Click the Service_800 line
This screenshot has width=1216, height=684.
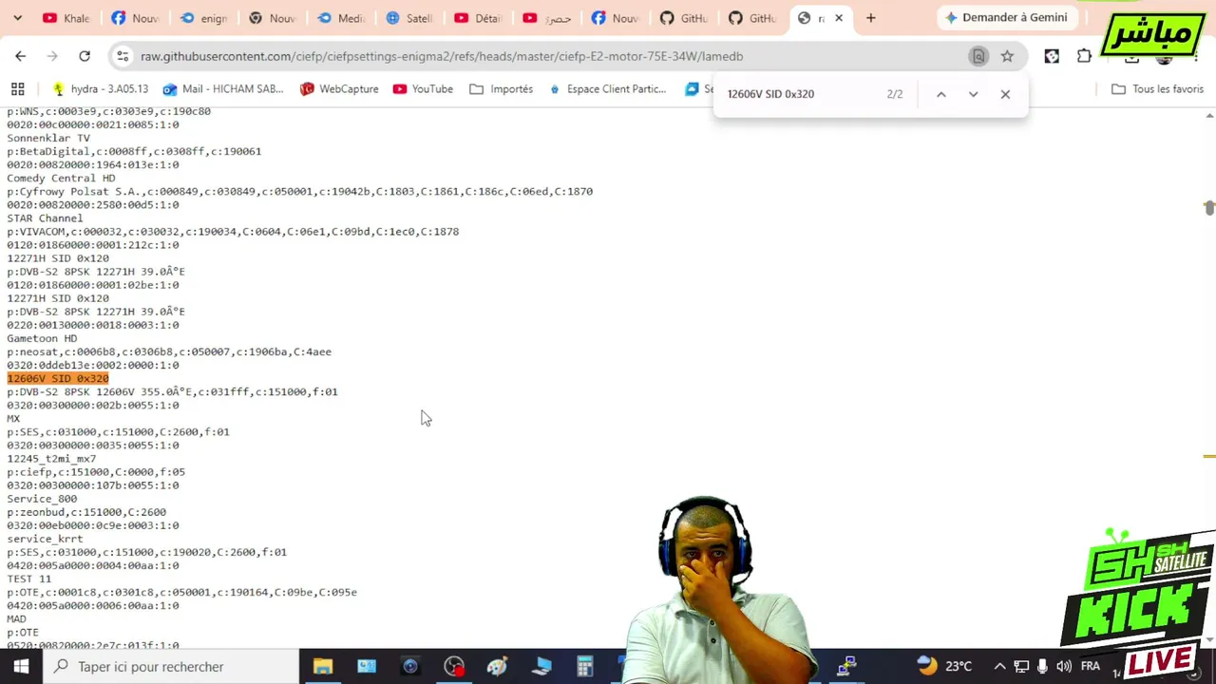pyautogui.click(x=42, y=499)
